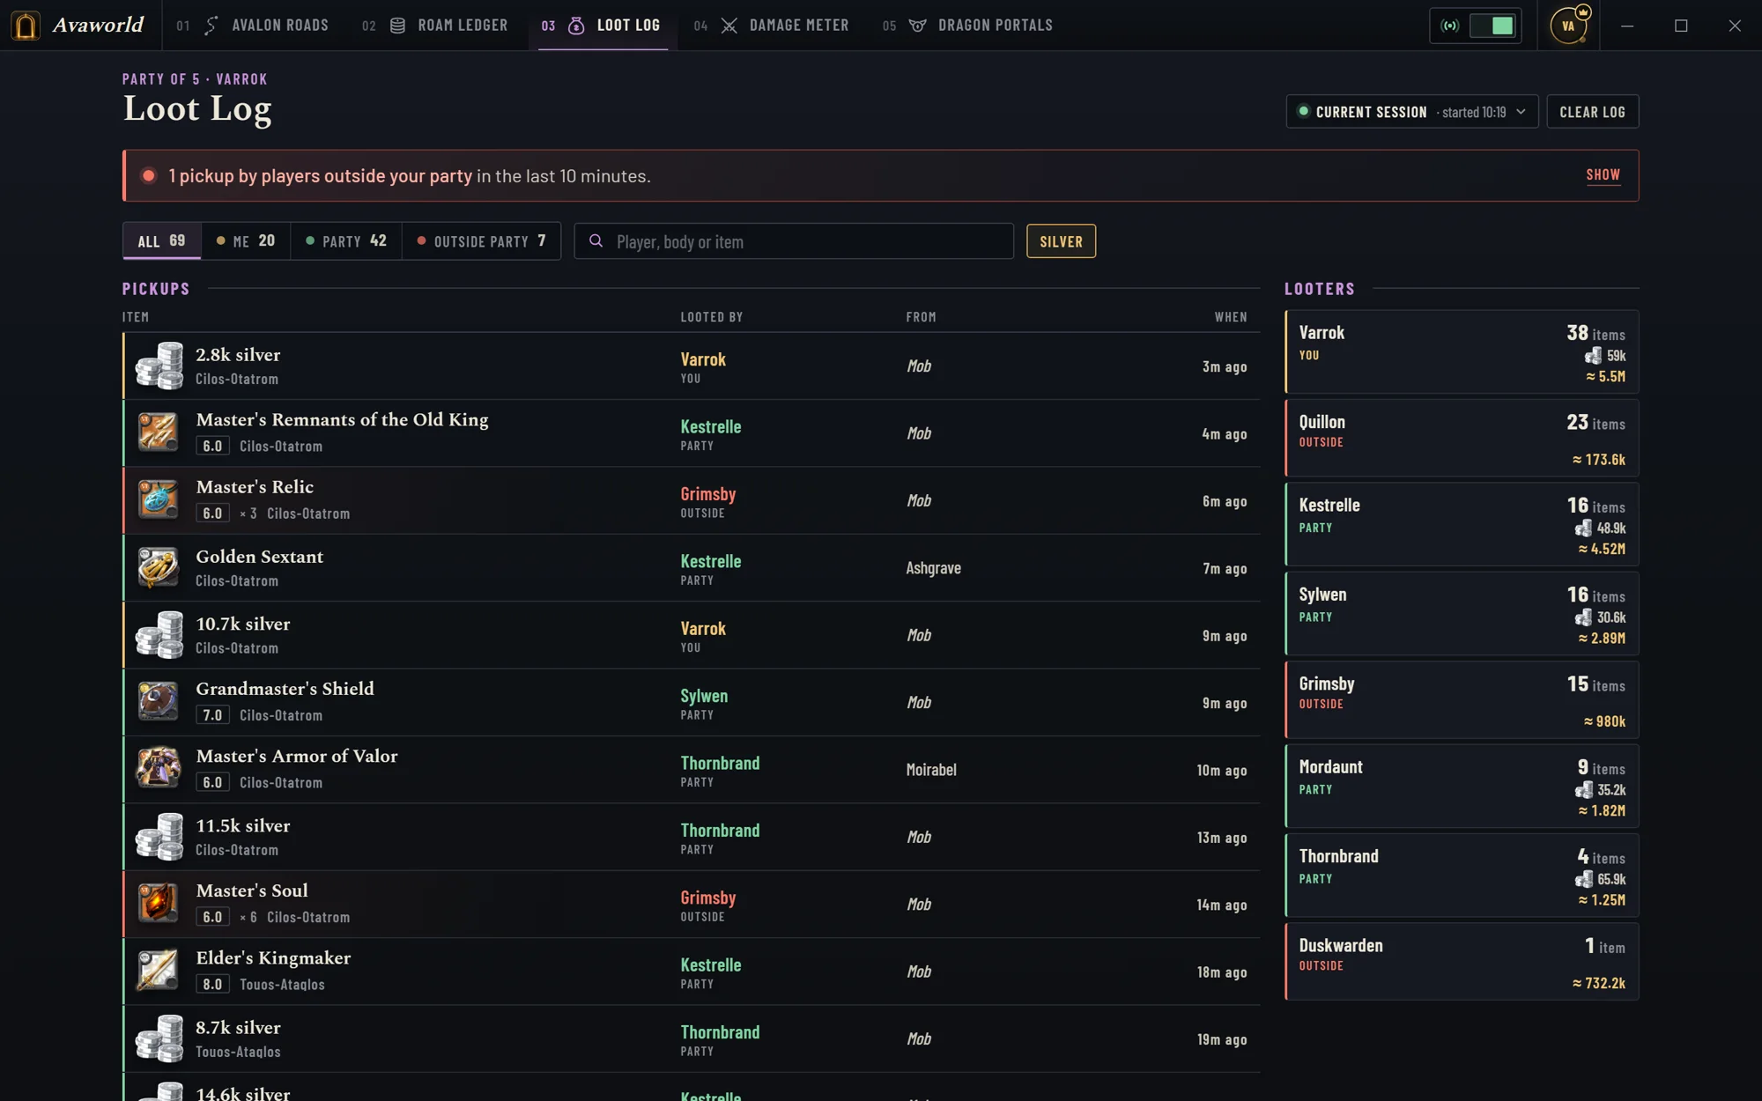This screenshot has width=1762, height=1101.
Task: Open the Varrok looter card
Action: coord(1462,351)
